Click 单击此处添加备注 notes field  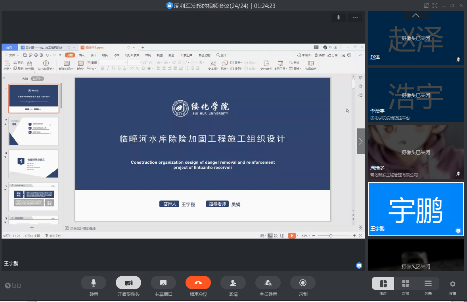(x=83, y=228)
